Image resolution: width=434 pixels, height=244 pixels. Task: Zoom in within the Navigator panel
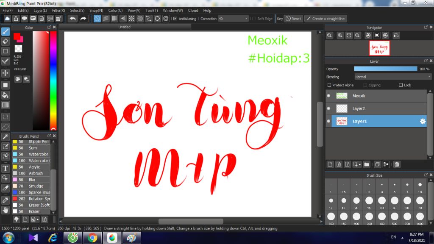click(x=340, y=36)
